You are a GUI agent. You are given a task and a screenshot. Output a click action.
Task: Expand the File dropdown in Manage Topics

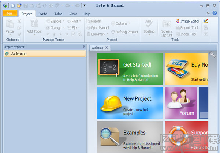(x=79, y=27)
